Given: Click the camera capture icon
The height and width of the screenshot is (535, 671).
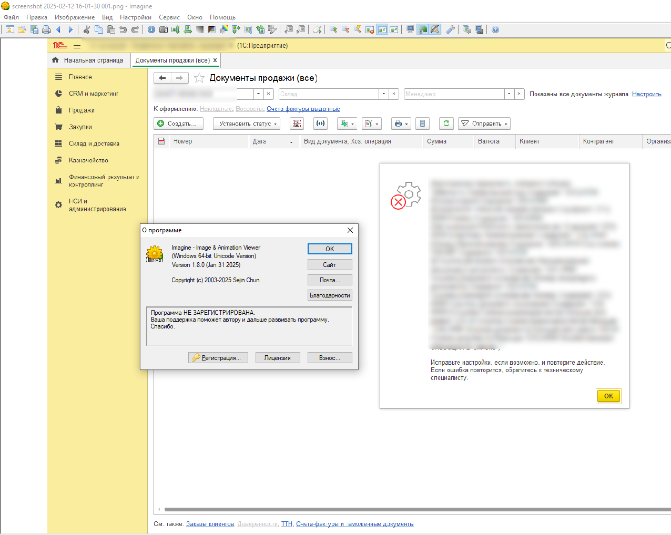Looking at the screenshot, I should [164, 29].
